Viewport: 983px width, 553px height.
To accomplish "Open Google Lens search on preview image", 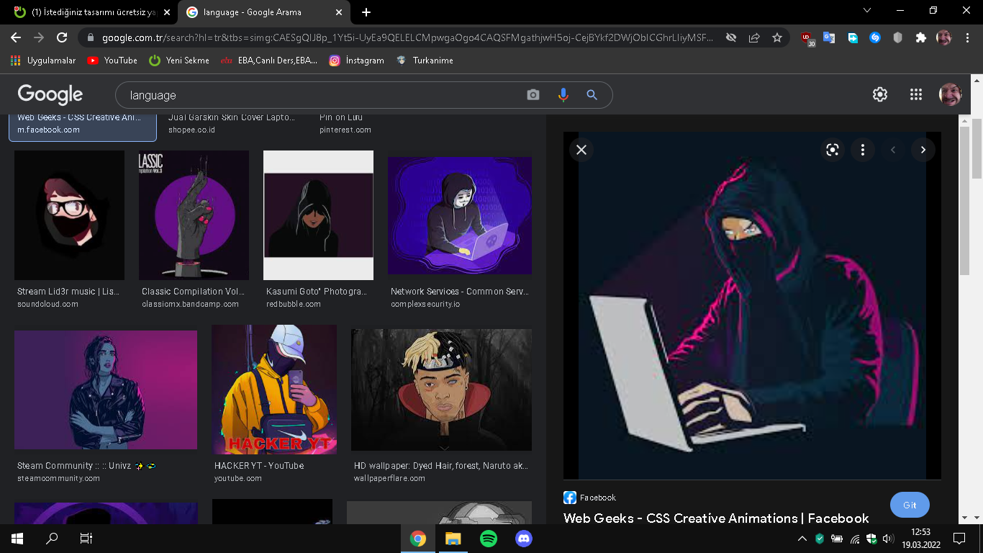I will point(833,150).
